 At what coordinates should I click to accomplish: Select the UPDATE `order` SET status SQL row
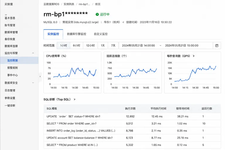point(132,116)
